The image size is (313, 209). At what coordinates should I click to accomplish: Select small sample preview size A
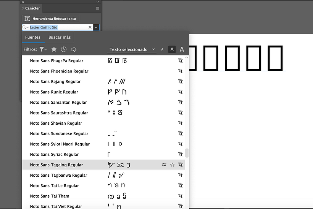[x=162, y=49]
